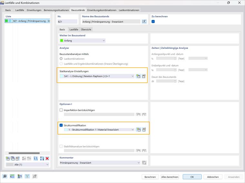Click the Berechnen button
This screenshot has width=245, height=183.
(150, 177)
